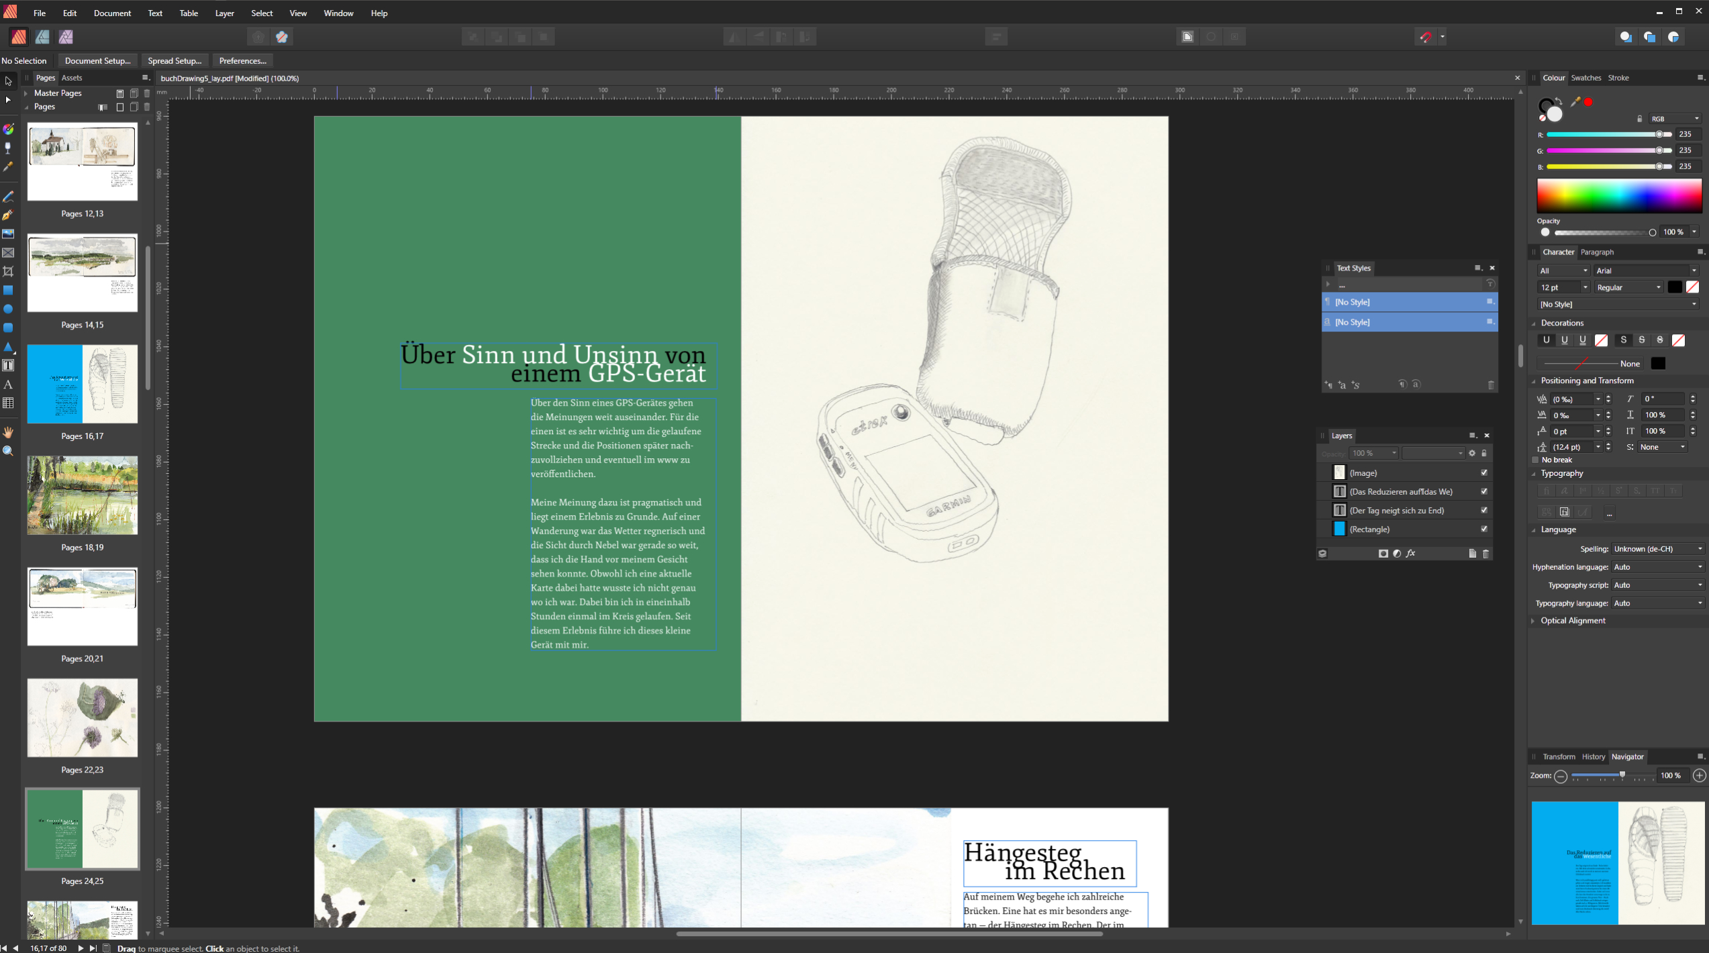Toggle visibility of Der Tag layer
The height and width of the screenshot is (953, 1709).
pyautogui.click(x=1483, y=509)
